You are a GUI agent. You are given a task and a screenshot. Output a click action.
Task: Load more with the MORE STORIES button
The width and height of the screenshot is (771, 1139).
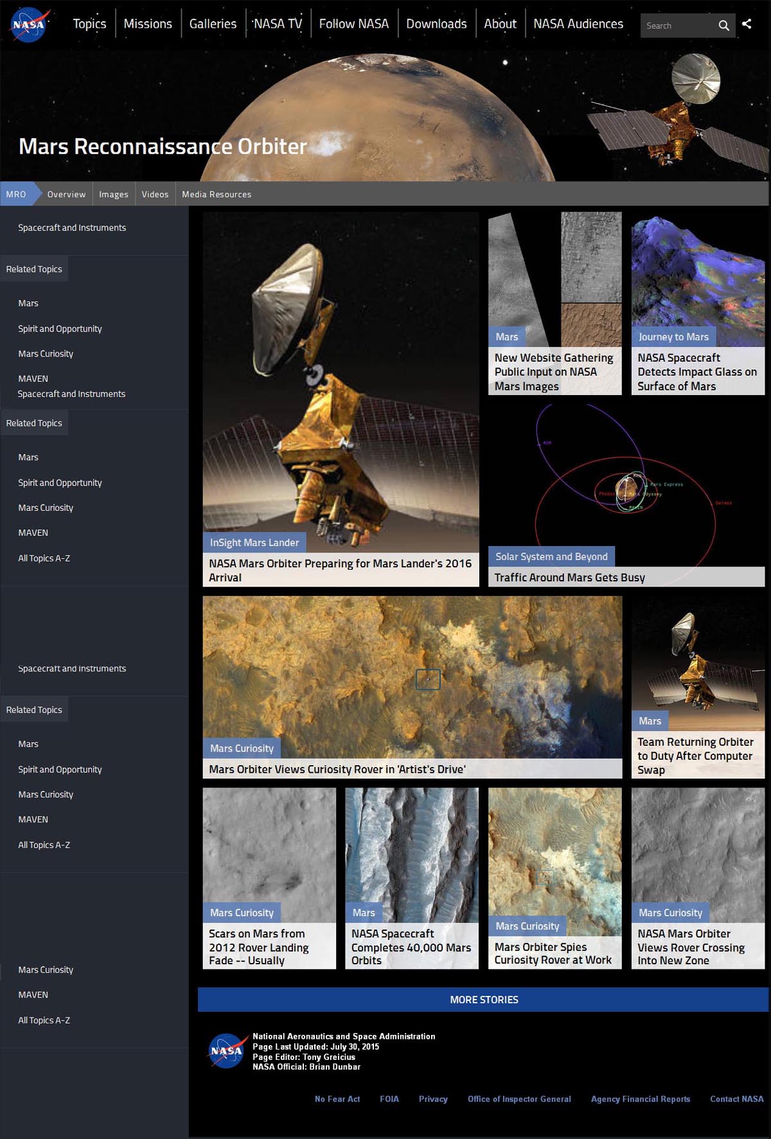(x=483, y=1000)
